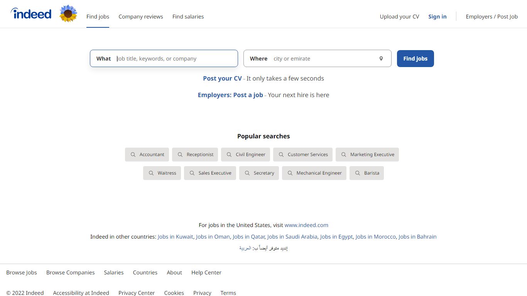
Task: Click the search icon in the Waitress chip
Action: (x=151, y=173)
